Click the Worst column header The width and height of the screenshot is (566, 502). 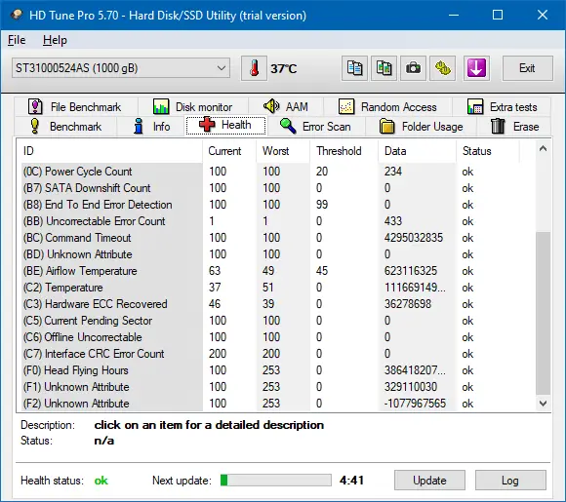click(283, 151)
